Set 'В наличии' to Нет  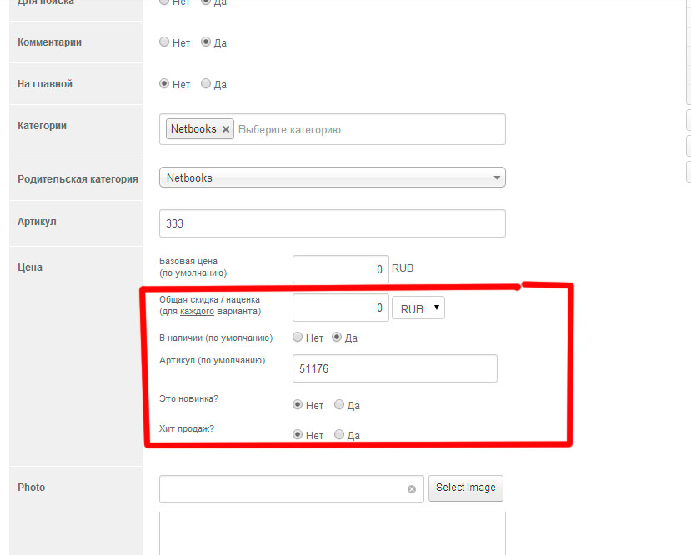298,337
